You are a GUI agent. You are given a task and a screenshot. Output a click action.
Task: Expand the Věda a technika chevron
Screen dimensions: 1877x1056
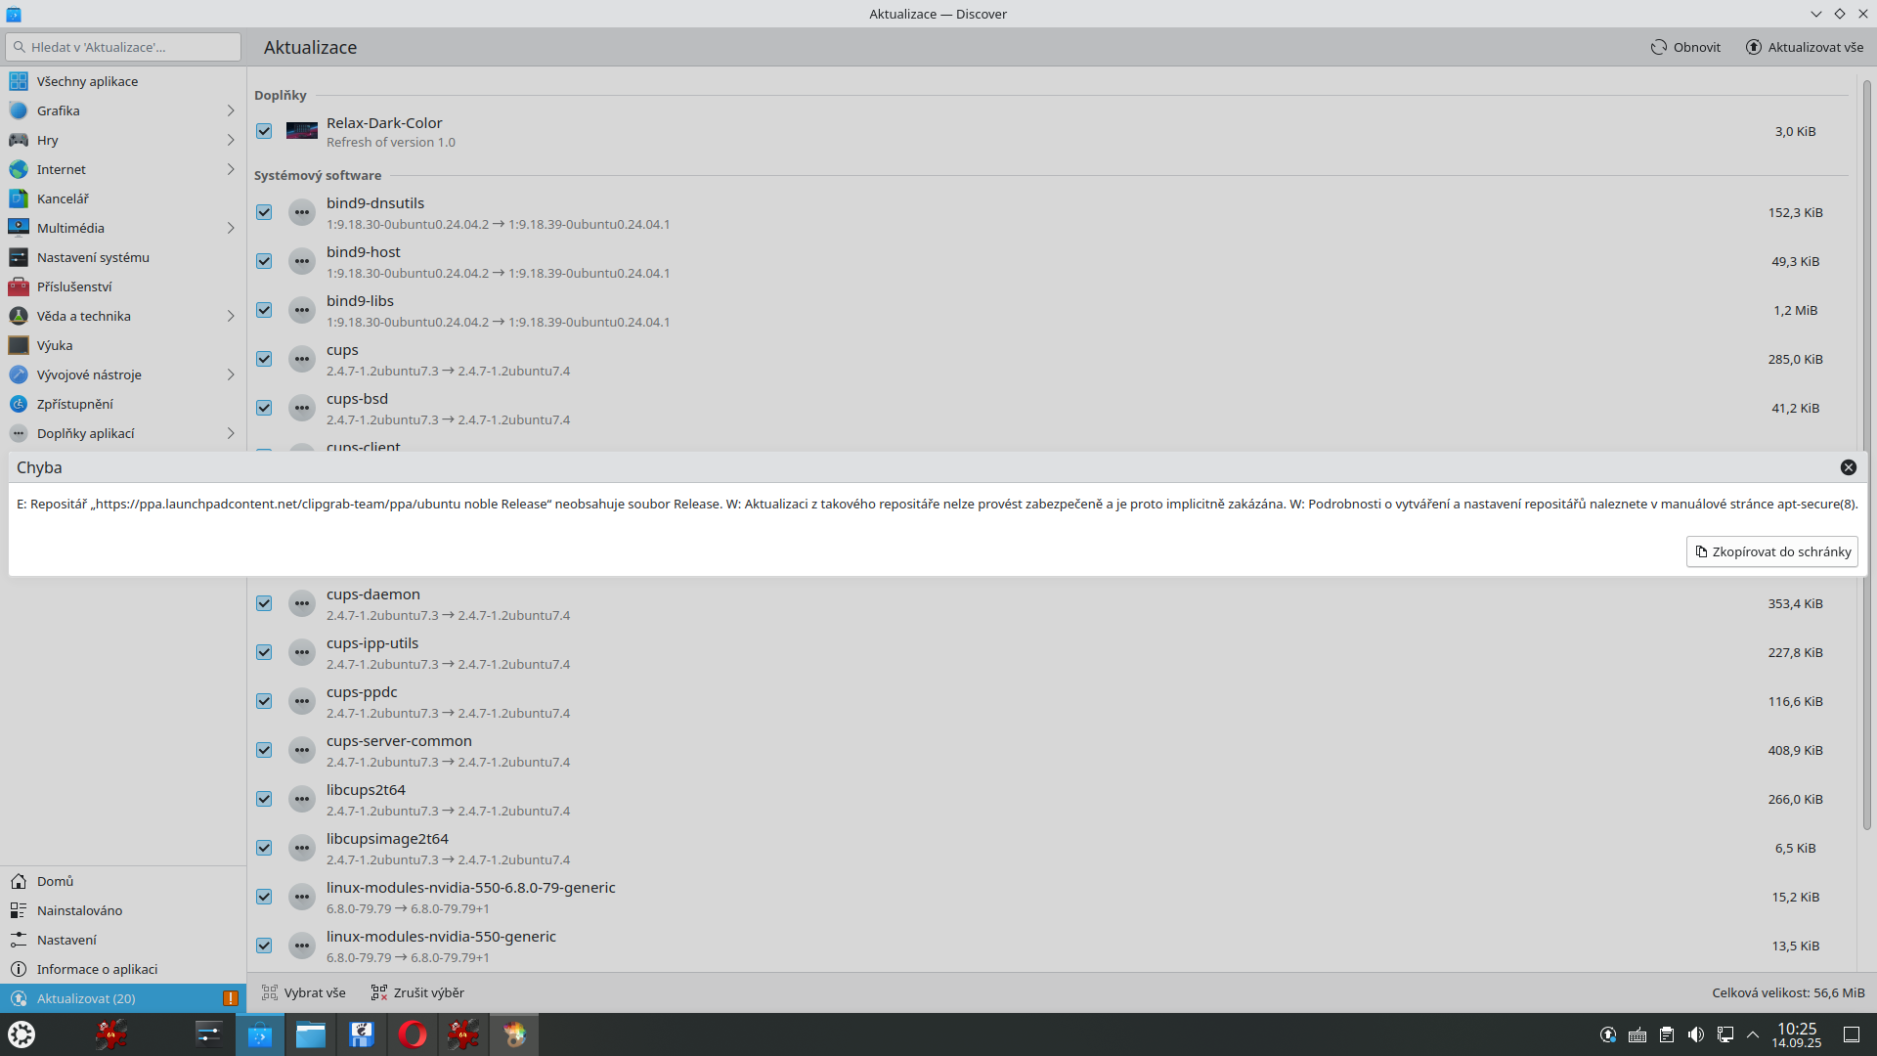tap(231, 316)
